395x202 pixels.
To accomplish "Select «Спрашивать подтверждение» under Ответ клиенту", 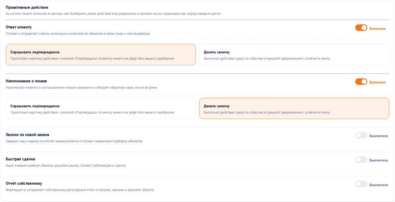I will click(x=101, y=55).
